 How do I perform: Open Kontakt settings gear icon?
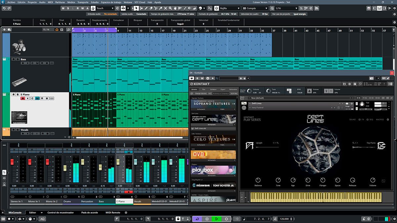(350, 84)
